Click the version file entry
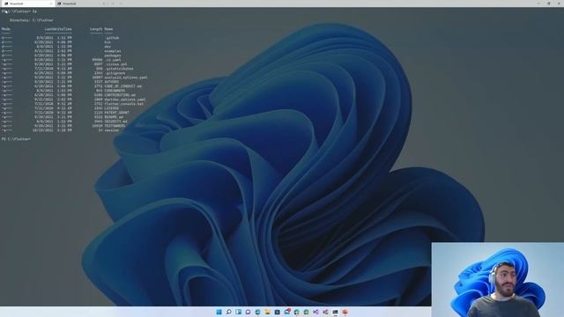 coord(112,130)
